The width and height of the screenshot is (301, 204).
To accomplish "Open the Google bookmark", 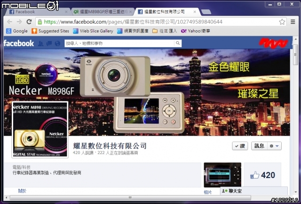I will (17, 31).
